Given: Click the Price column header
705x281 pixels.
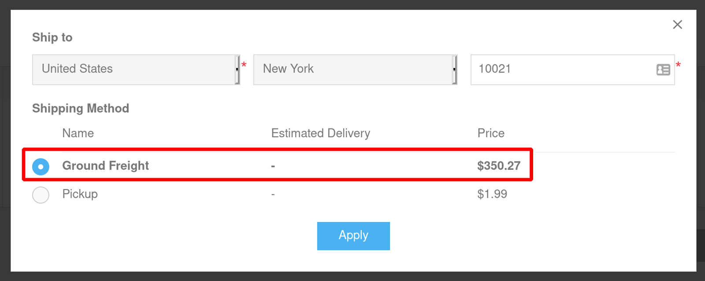Looking at the screenshot, I should [491, 133].
